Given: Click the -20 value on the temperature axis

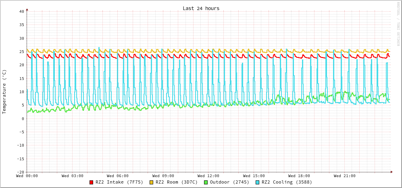Looking at the screenshot, I should coord(20,172).
